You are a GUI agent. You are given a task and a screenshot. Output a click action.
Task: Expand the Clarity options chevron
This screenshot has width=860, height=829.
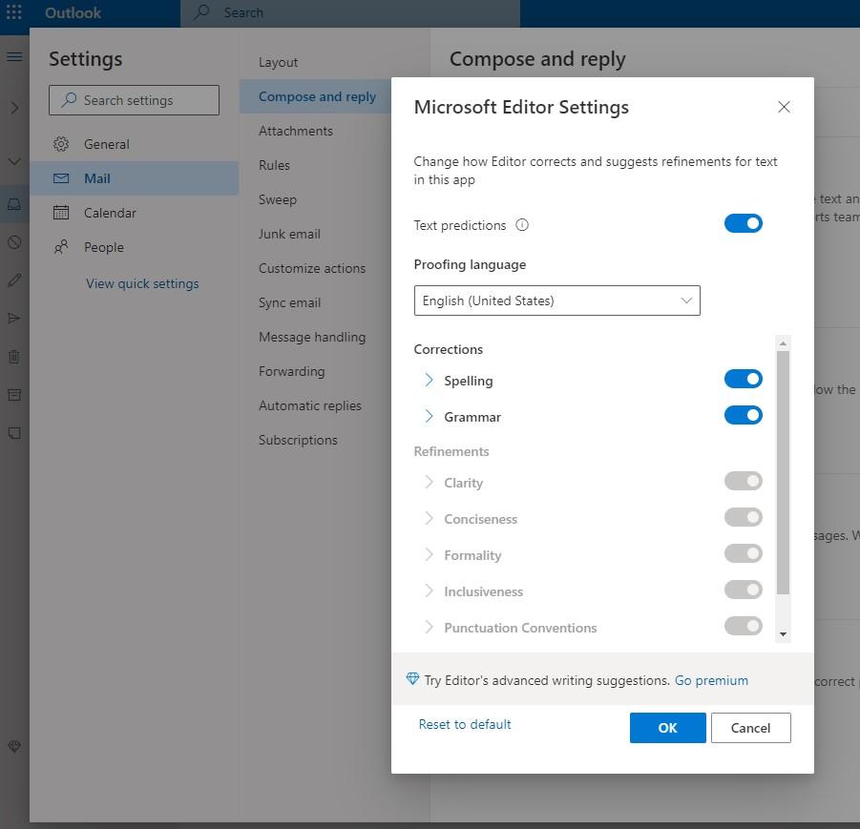[x=429, y=482]
